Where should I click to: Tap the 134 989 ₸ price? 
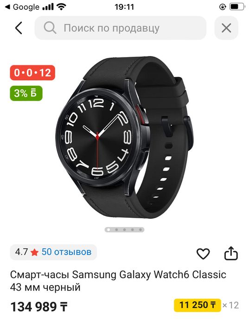[x=39, y=307]
